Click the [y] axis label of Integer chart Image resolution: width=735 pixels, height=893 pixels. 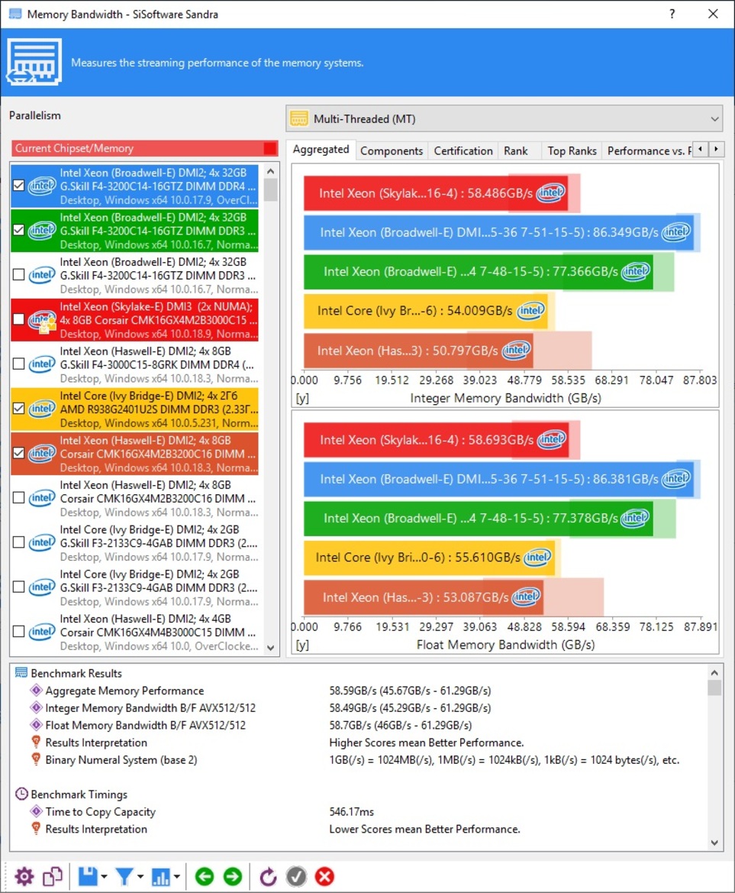point(302,398)
